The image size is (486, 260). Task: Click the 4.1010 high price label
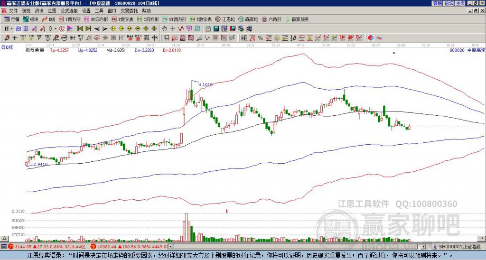pos(205,84)
